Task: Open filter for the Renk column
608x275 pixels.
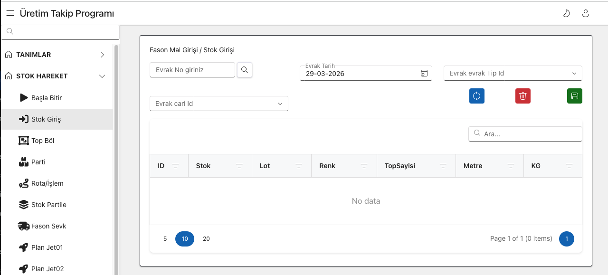Action: pyautogui.click(x=364, y=166)
